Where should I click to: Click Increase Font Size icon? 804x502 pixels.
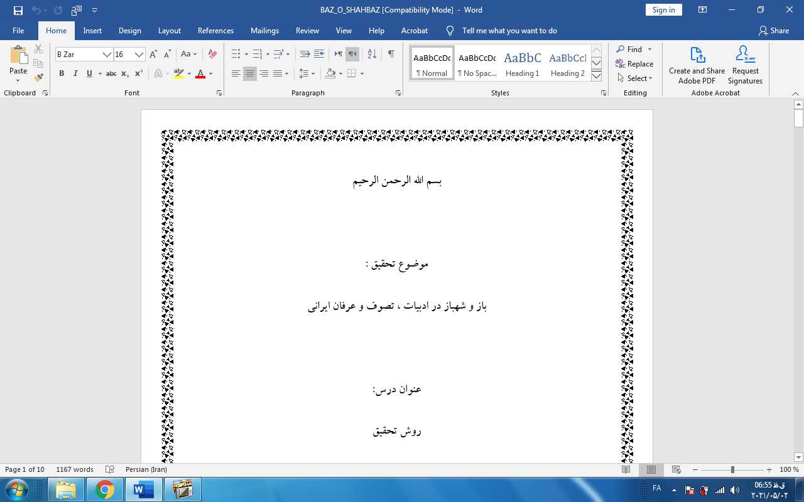(x=154, y=55)
